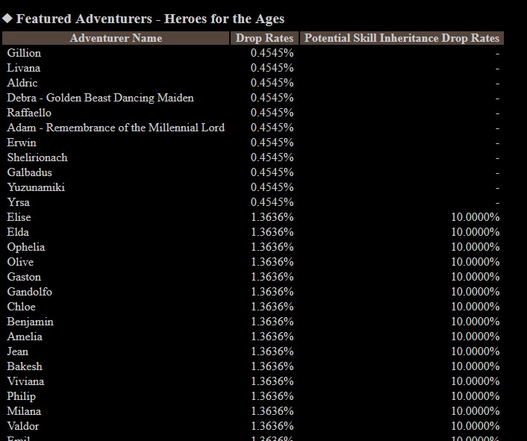Viewport: 527px width, 441px height.
Task: Click the adventurer name Yrsa
Action: click(x=18, y=202)
